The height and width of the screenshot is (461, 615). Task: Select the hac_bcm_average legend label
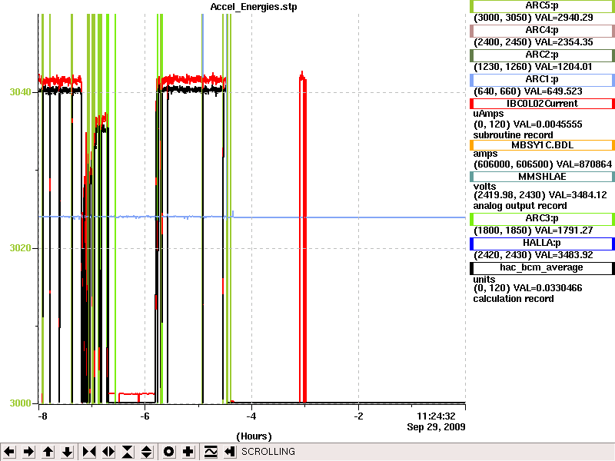pos(542,268)
